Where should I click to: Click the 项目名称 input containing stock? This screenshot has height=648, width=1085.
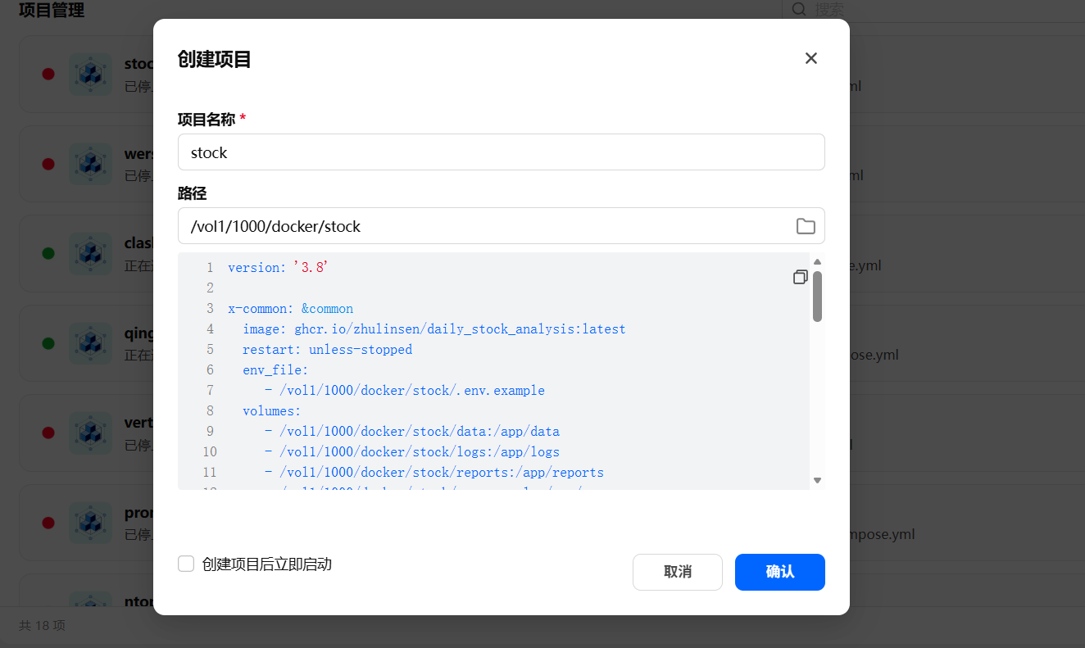click(x=501, y=152)
